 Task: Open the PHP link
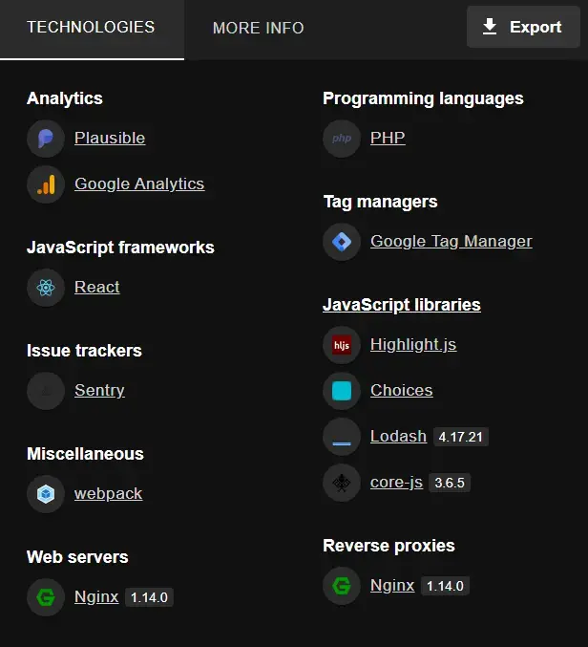point(388,138)
